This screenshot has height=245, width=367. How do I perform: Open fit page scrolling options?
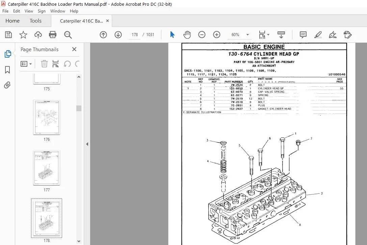click(x=264, y=35)
